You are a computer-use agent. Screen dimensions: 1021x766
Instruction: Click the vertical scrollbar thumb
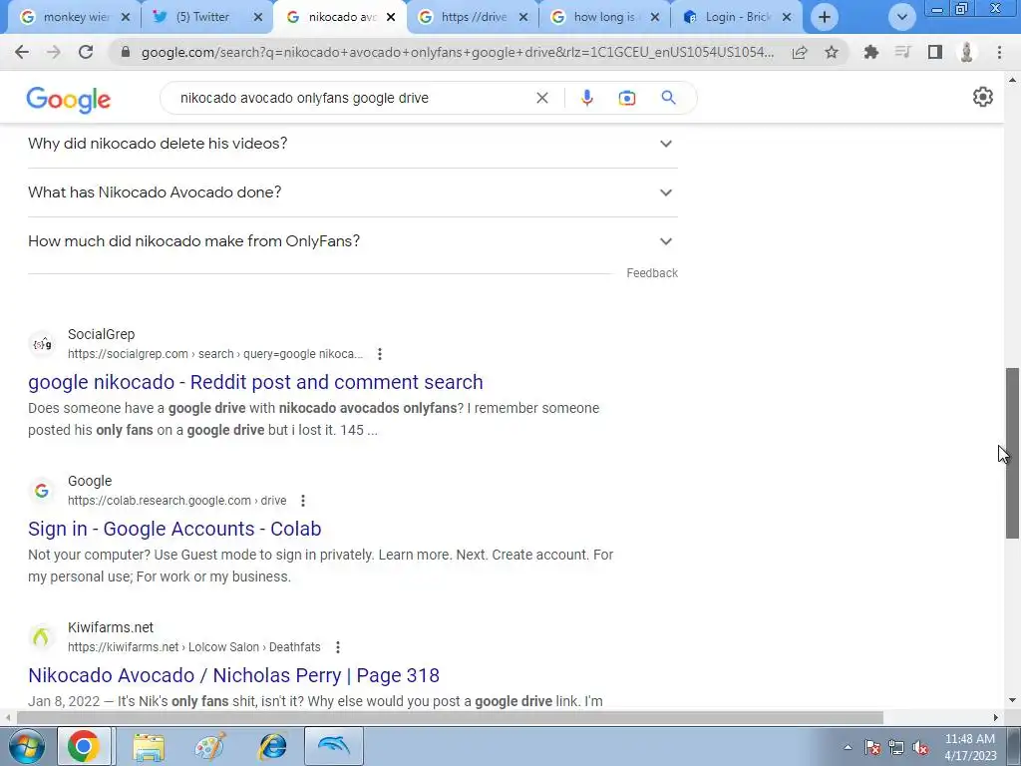click(1012, 453)
